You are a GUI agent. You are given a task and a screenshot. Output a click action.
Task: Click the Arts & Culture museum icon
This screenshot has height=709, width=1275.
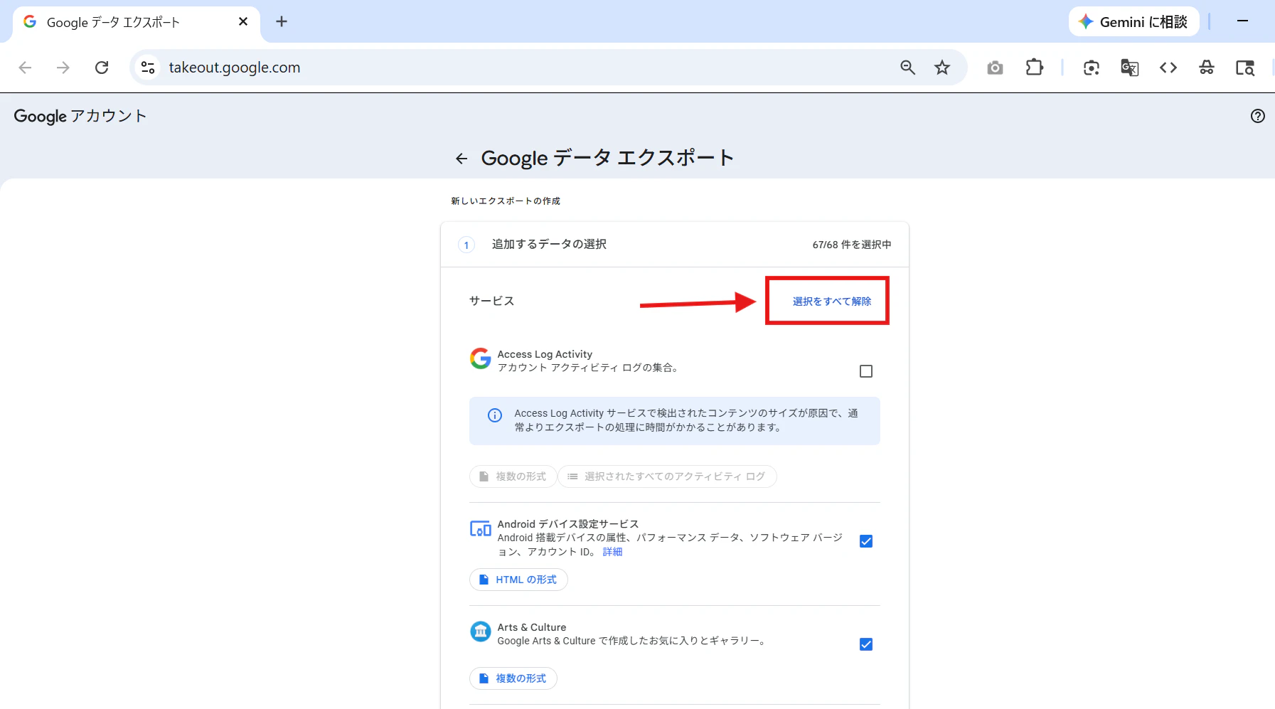481,631
